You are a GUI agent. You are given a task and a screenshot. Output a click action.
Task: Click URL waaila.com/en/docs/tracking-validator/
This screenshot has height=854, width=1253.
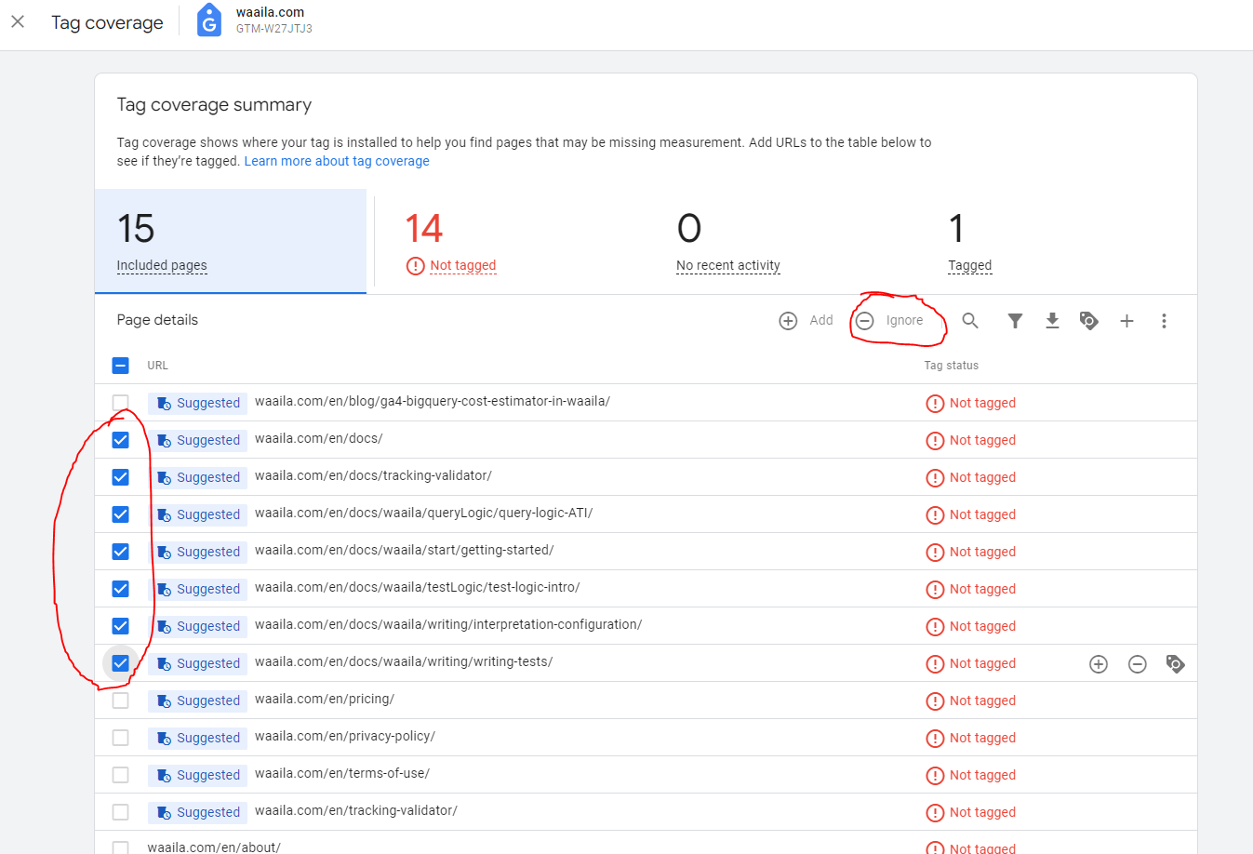(x=373, y=475)
